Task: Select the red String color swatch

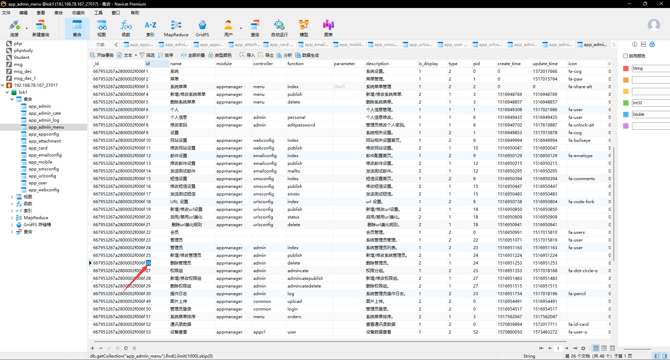Action: [626, 69]
